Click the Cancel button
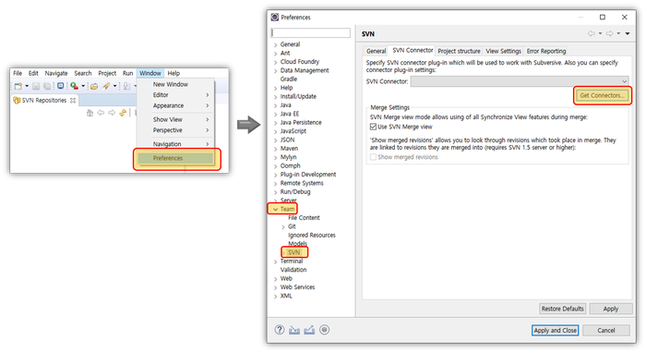Viewport: 646px width, 353px height. click(x=606, y=330)
